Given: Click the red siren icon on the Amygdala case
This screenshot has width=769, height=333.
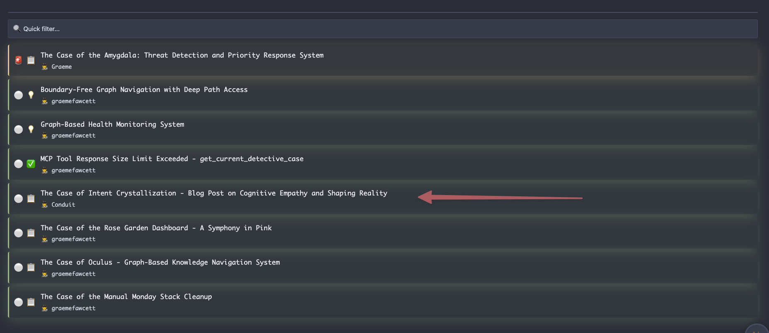Looking at the screenshot, I should (x=18, y=60).
